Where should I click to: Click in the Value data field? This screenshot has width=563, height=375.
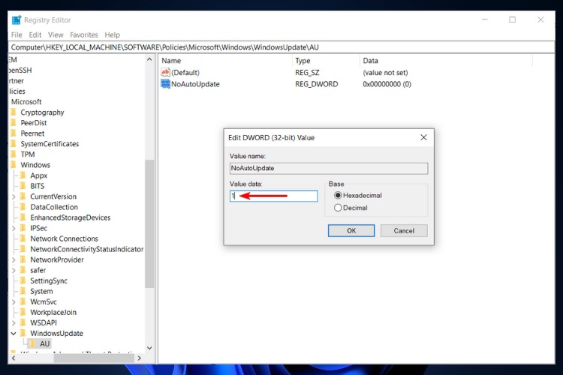pos(273,196)
